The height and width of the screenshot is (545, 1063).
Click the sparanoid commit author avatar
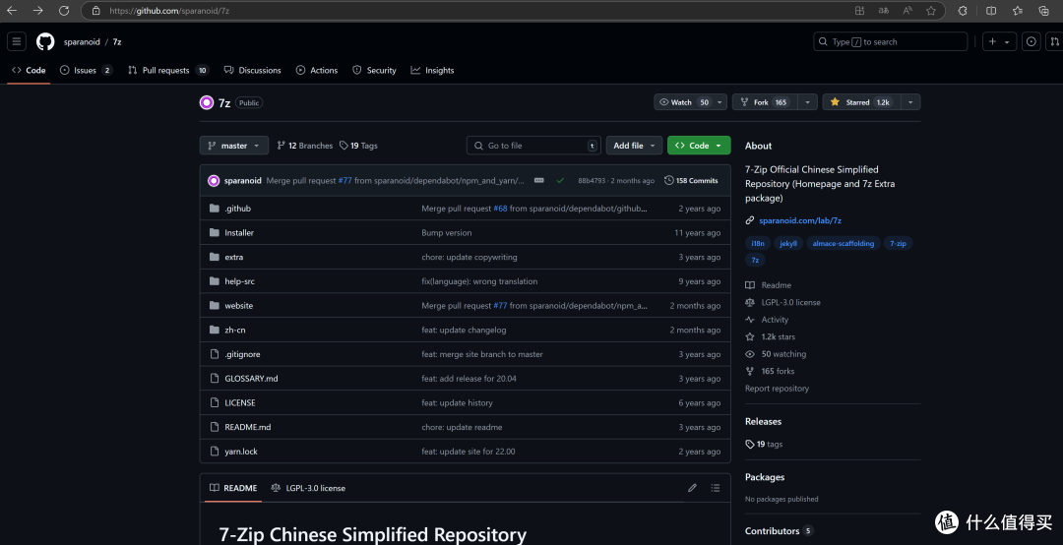click(x=214, y=180)
